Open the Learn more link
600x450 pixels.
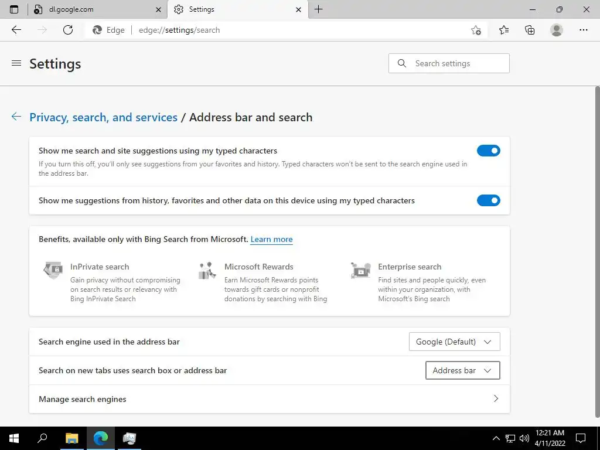pyautogui.click(x=271, y=239)
